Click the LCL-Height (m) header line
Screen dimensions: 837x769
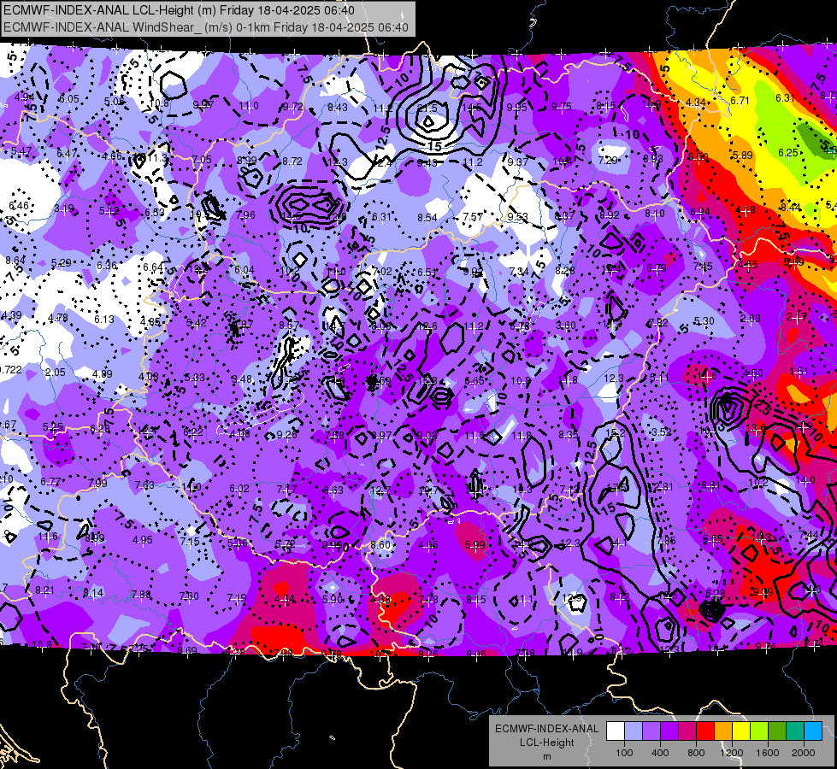[179, 10]
